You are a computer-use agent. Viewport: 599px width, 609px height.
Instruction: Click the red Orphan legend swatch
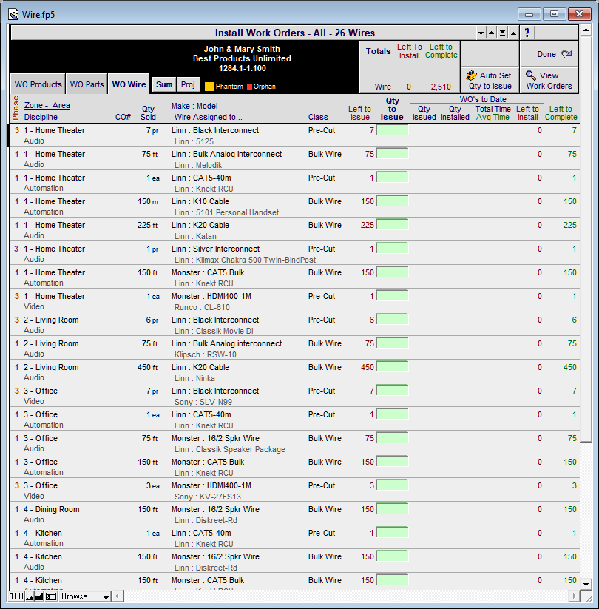tap(250, 87)
